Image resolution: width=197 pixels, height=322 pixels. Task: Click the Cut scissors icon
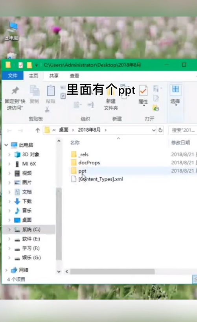(x=47, y=109)
